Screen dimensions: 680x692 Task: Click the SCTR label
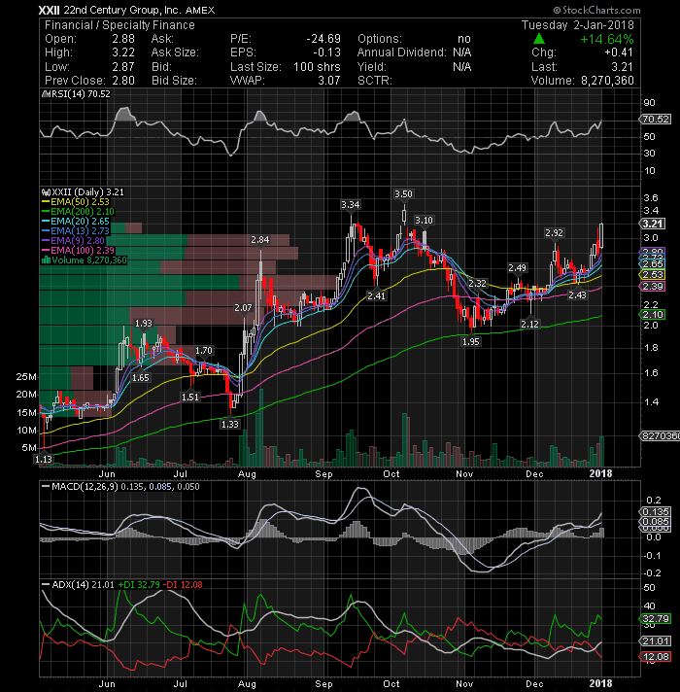pyautogui.click(x=374, y=81)
